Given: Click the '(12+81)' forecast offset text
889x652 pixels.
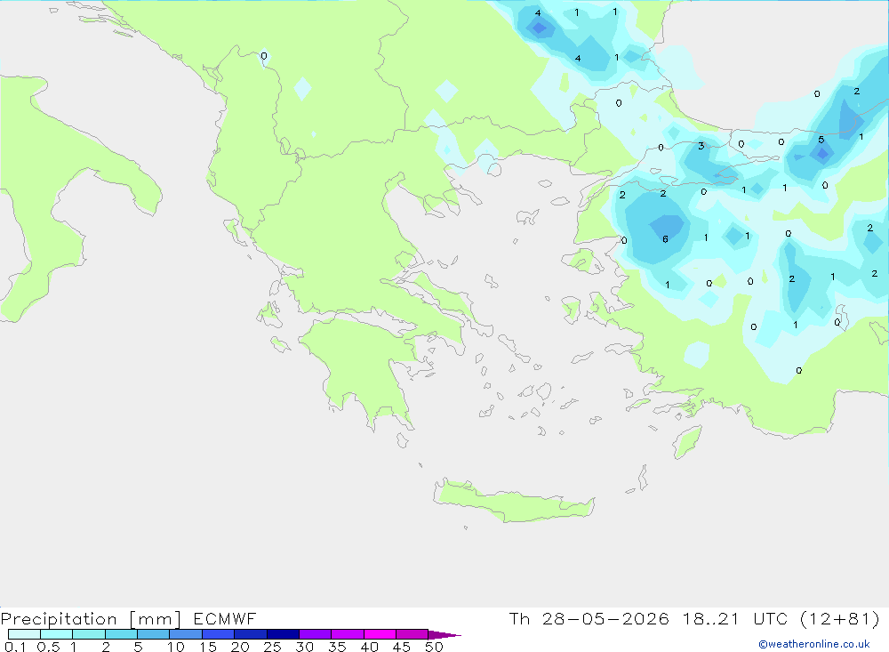Looking at the screenshot, I should tap(840, 618).
